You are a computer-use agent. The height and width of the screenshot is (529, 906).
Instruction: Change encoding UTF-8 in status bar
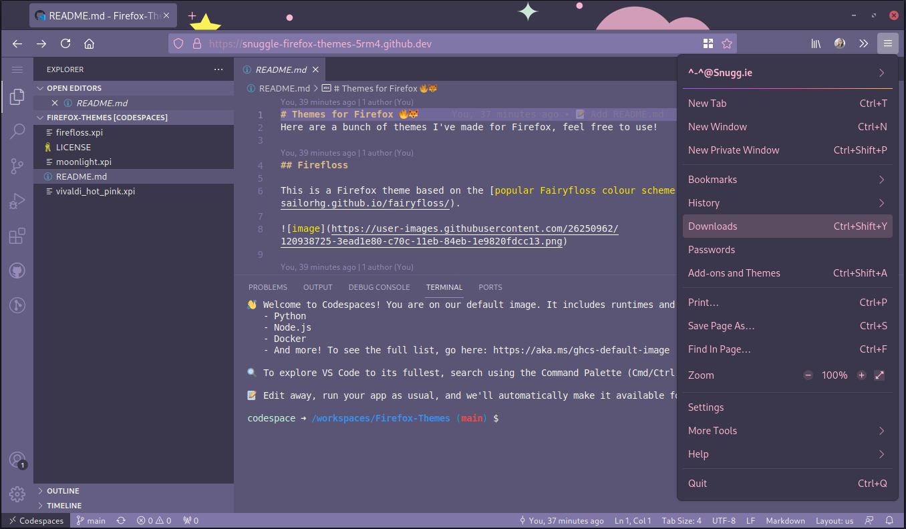(724, 520)
